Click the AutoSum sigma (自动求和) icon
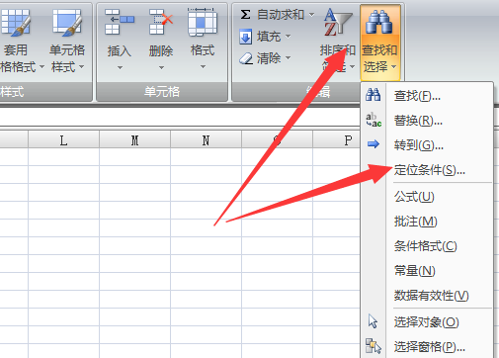The height and width of the screenshot is (358, 499). point(245,15)
